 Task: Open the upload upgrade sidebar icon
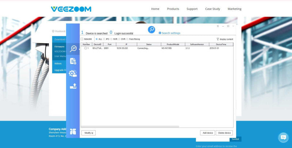73,86
